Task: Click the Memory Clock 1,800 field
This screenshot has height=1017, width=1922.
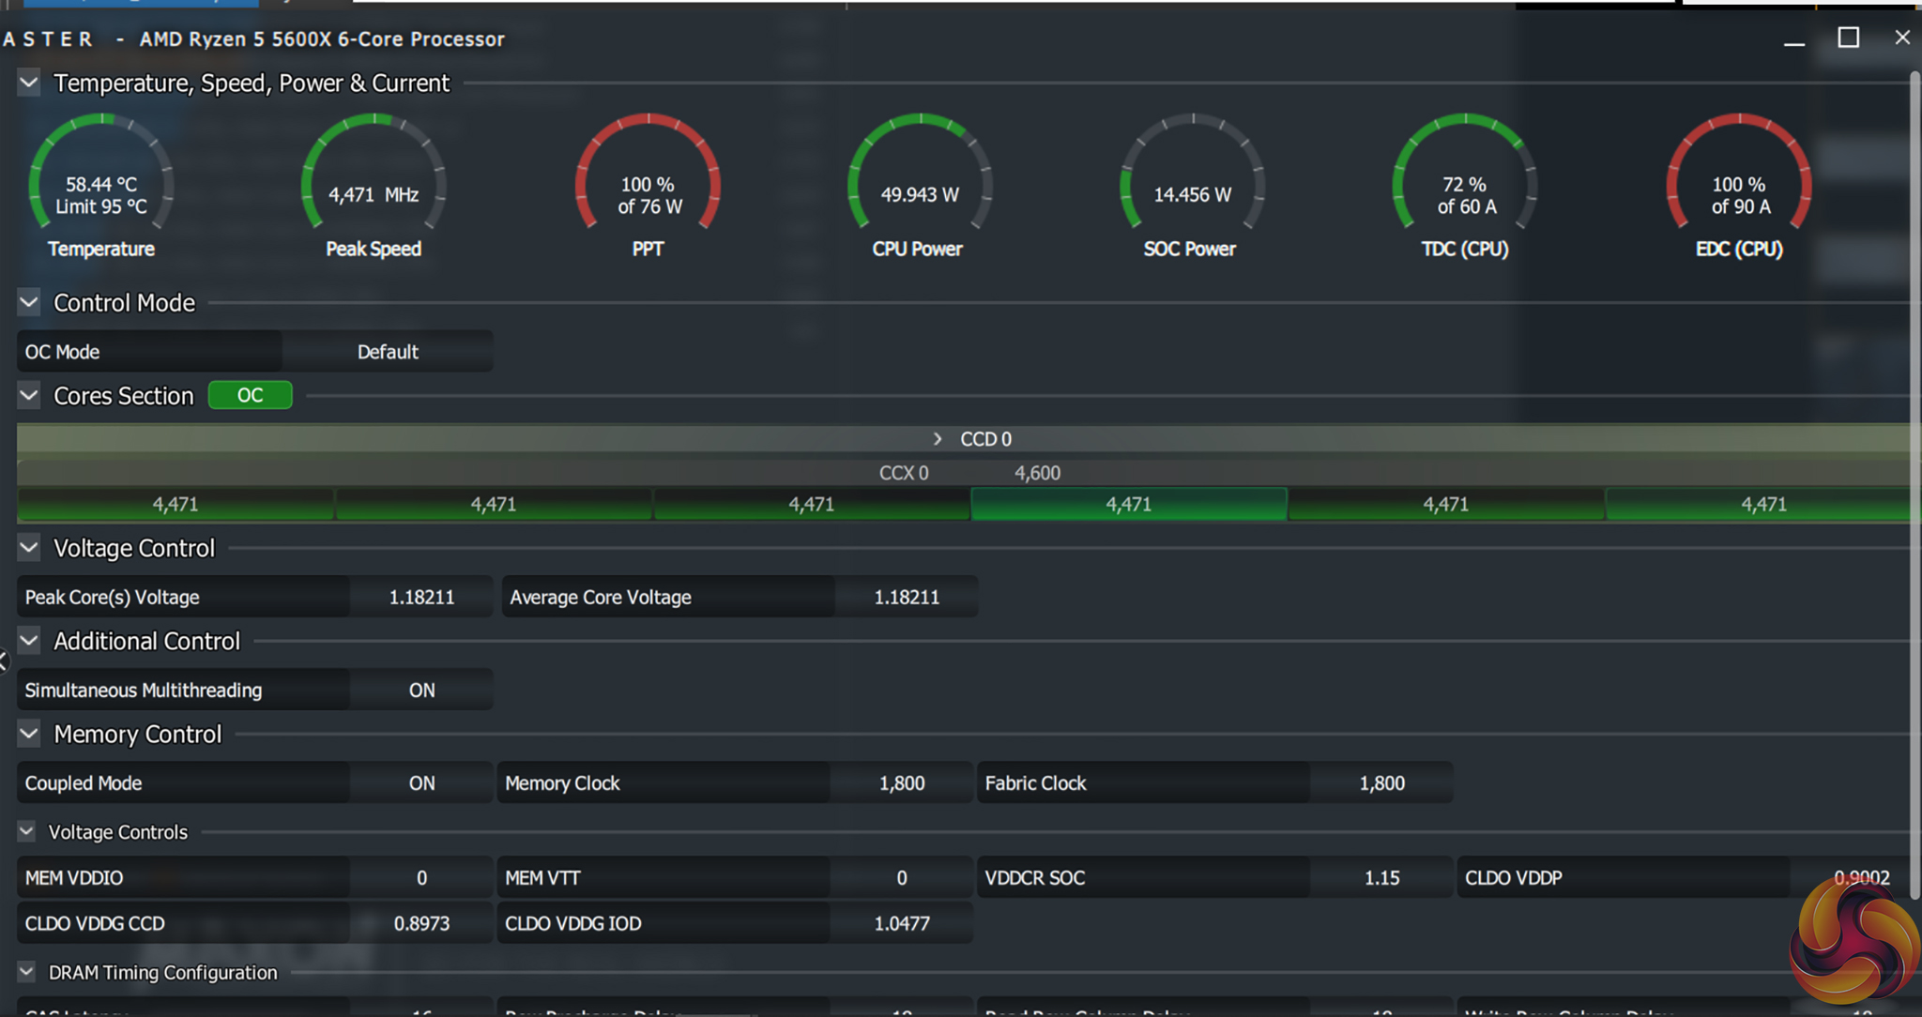Action: click(x=901, y=783)
